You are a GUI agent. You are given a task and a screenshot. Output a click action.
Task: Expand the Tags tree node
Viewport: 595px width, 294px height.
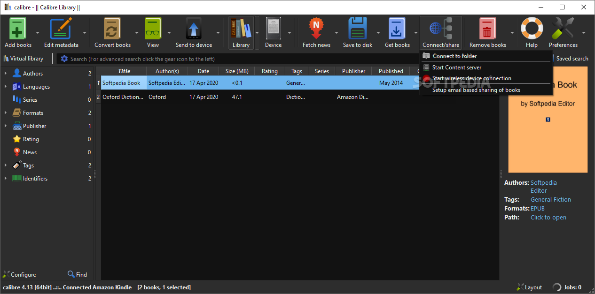(6, 166)
